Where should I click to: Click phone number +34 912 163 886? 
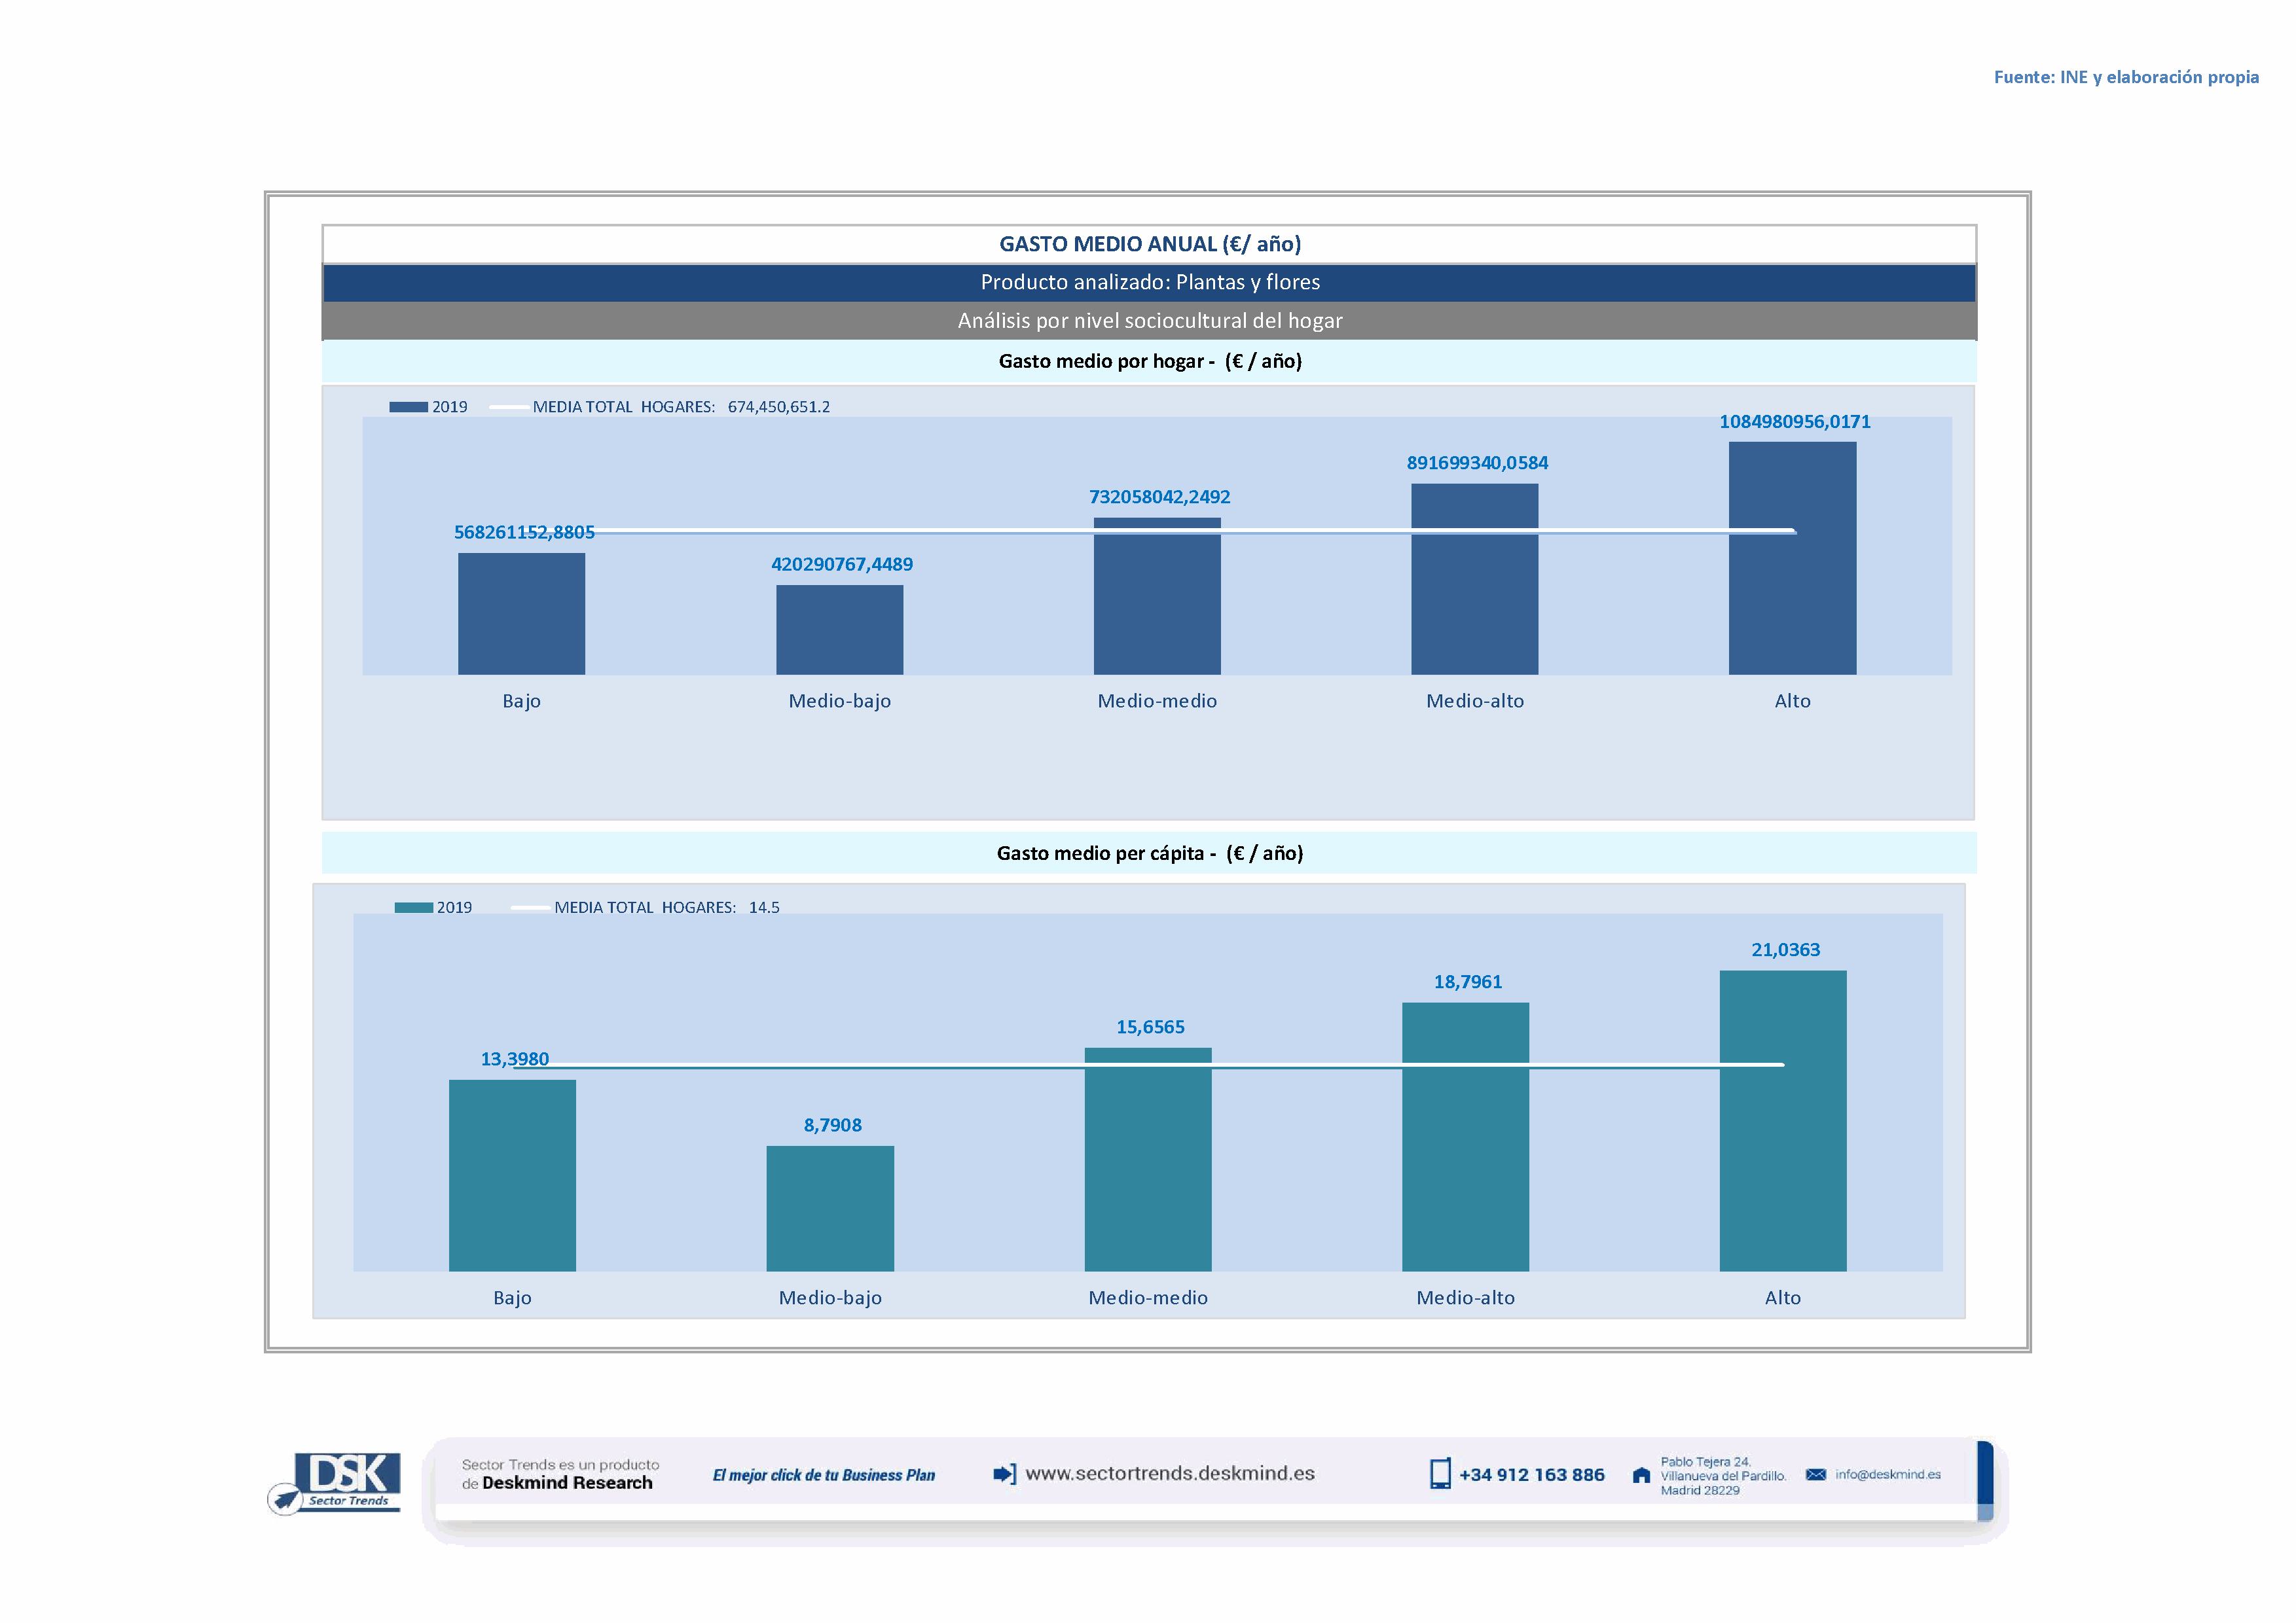[1531, 1474]
